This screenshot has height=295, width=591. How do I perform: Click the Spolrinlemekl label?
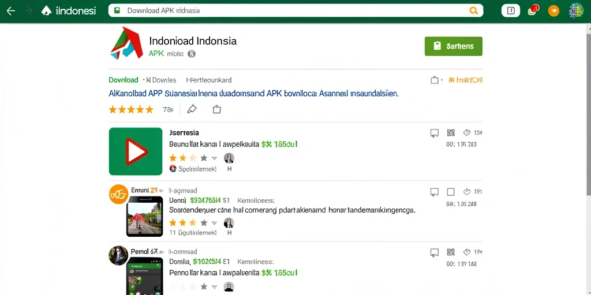point(197,169)
